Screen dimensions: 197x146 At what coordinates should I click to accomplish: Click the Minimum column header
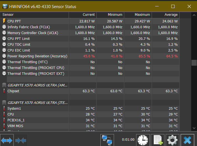coord(110,15)
